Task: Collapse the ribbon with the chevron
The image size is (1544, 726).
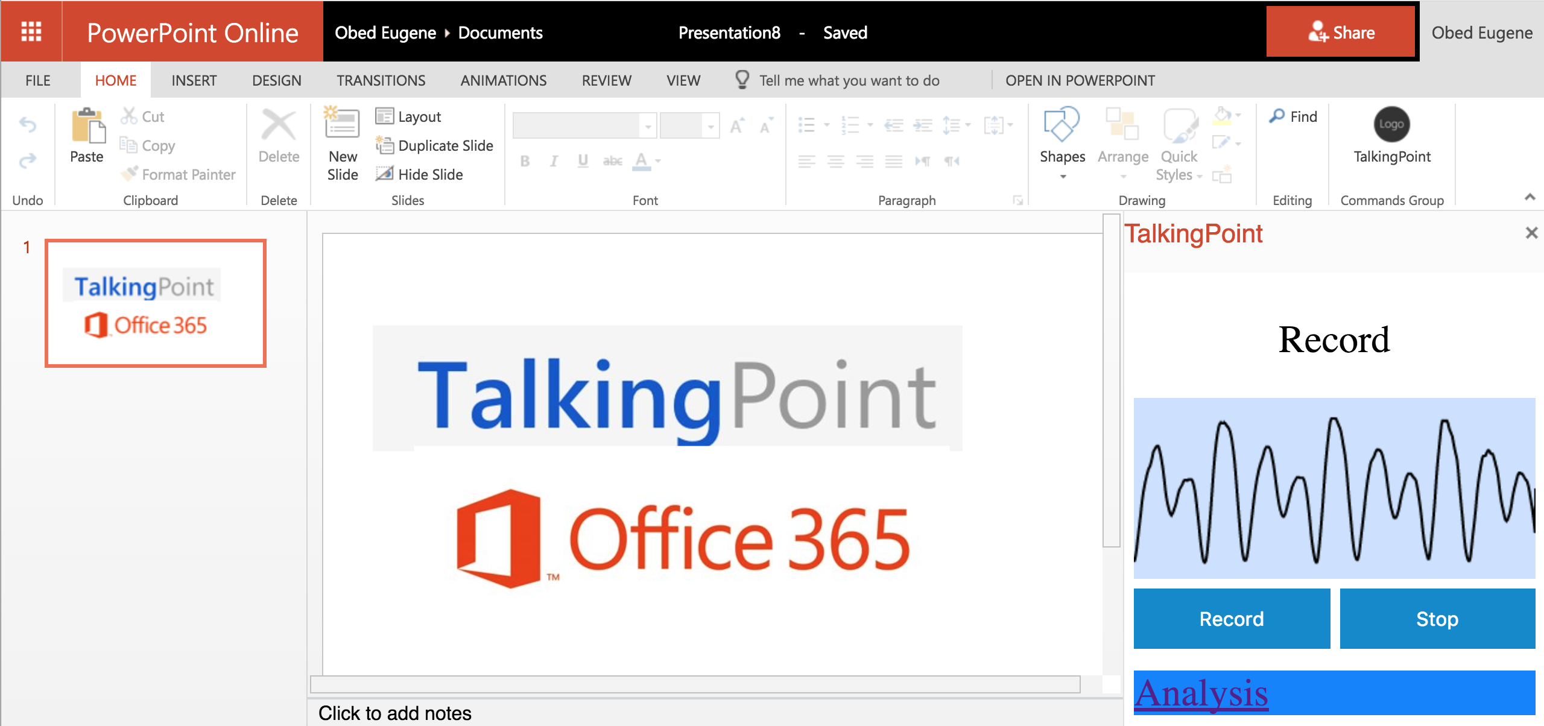Action: click(x=1530, y=197)
